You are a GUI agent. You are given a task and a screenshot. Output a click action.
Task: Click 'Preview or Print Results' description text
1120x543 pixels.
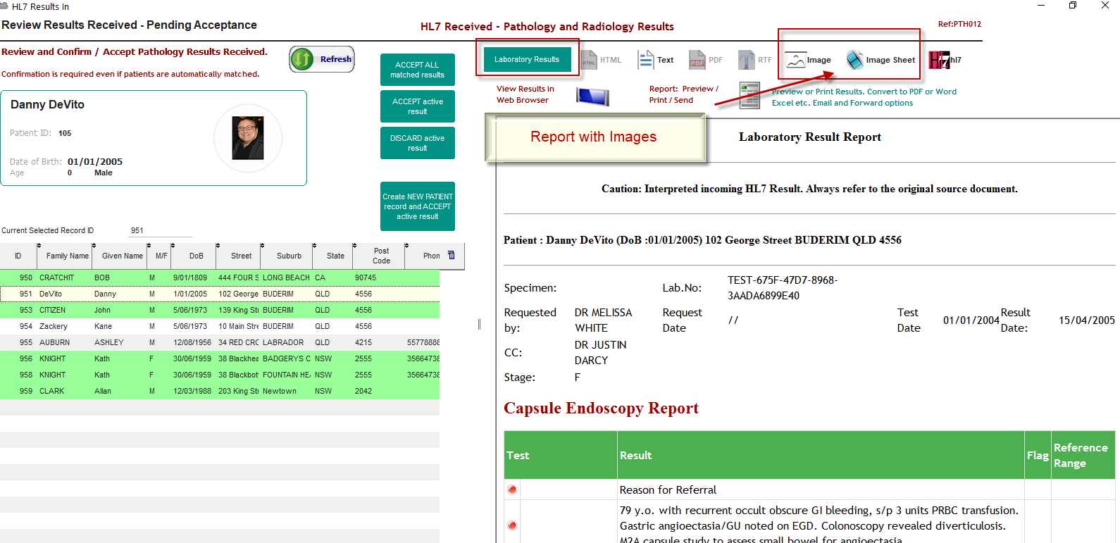(x=864, y=97)
